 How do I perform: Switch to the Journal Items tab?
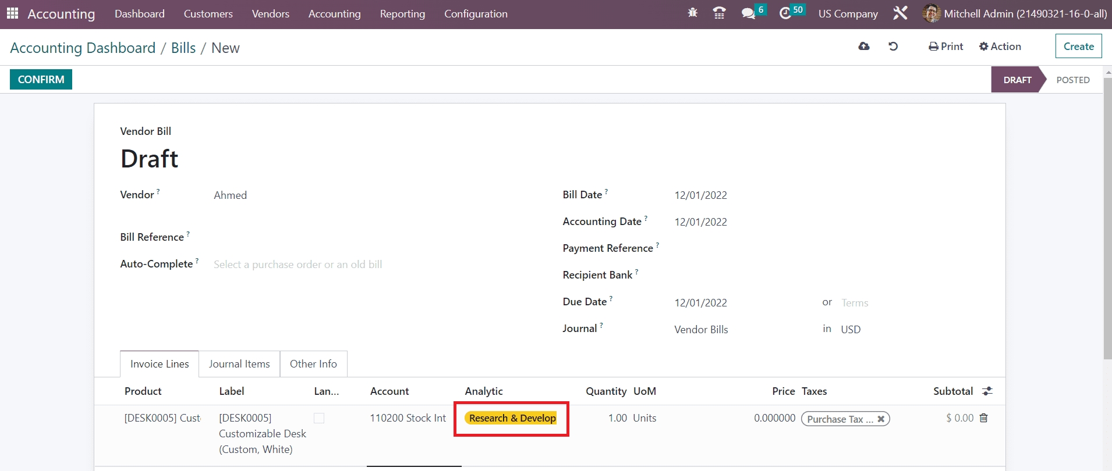239,364
